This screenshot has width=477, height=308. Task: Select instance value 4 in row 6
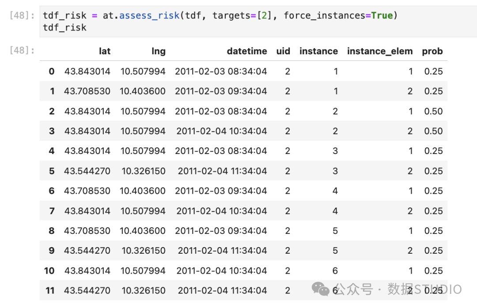point(335,191)
